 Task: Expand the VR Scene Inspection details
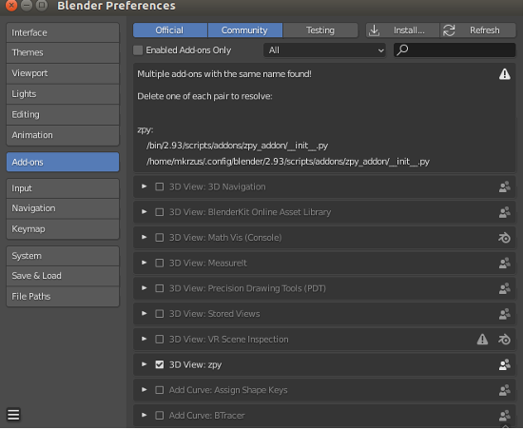tap(145, 339)
